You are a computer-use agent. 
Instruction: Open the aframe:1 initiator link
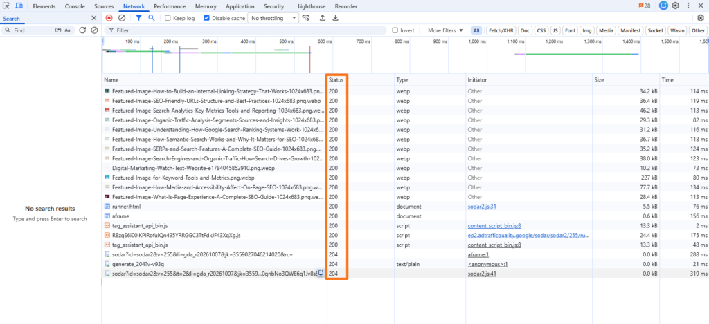pyautogui.click(x=478, y=254)
